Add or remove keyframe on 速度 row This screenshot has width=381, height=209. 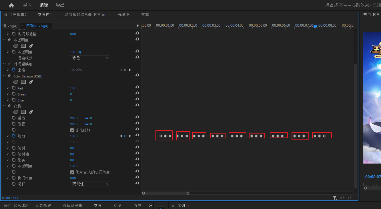pyautogui.click(x=125, y=70)
